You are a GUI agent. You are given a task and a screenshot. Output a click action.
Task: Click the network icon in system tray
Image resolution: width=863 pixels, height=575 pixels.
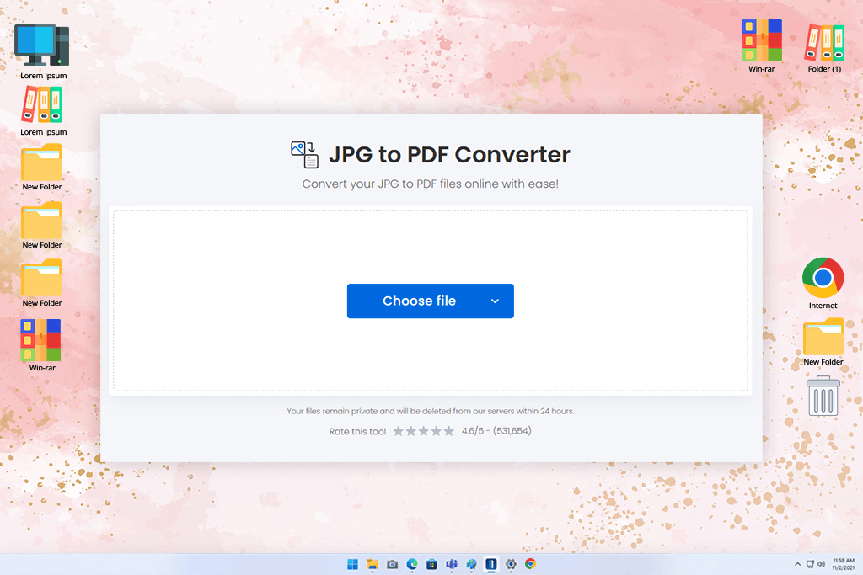[x=810, y=564]
